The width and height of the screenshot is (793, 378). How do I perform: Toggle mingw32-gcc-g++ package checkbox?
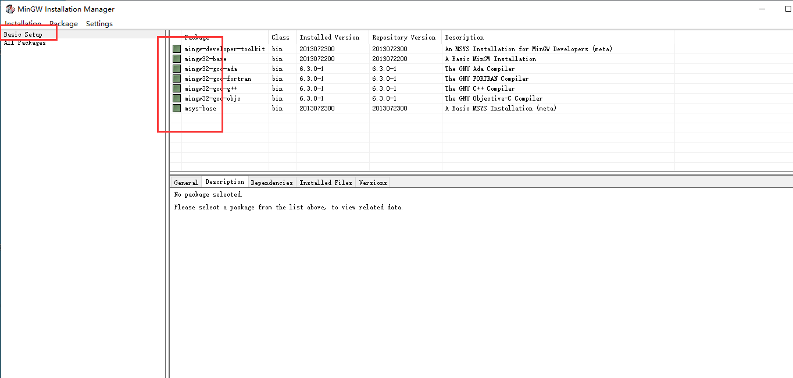pyautogui.click(x=177, y=88)
